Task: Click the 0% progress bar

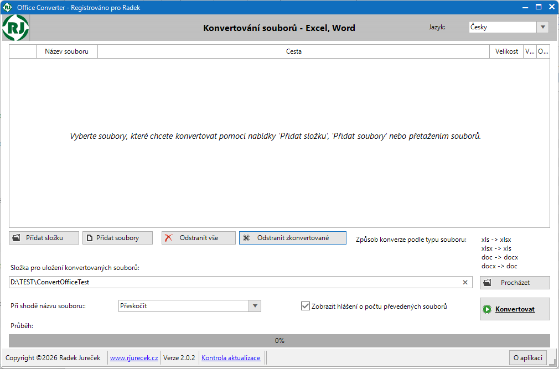Action: (x=279, y=341)
